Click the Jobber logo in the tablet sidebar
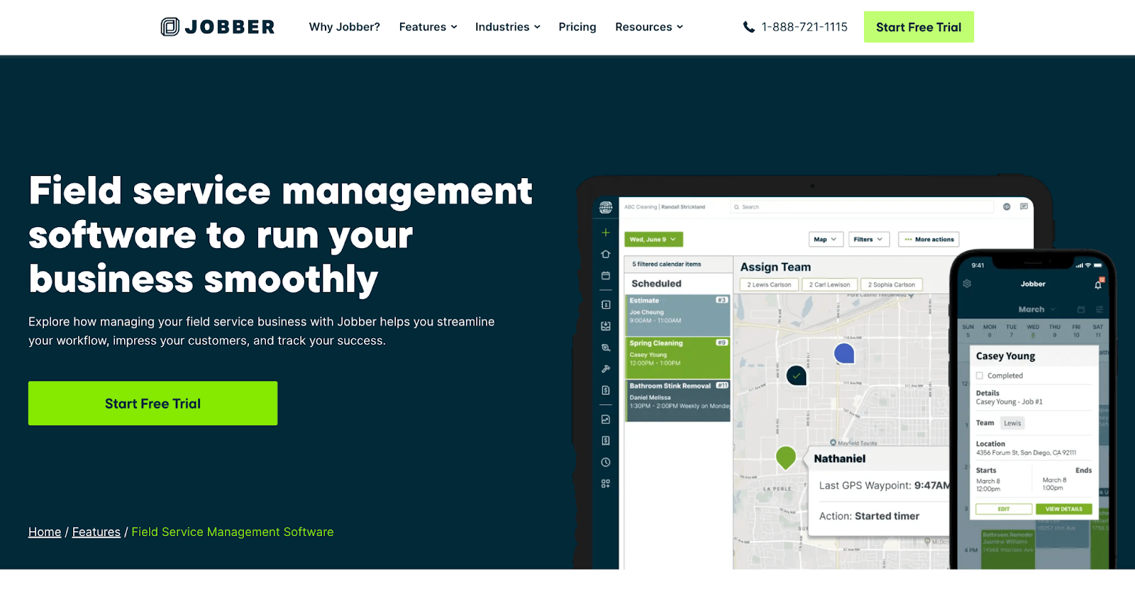1135x612 pixels. tap(606, 207)
